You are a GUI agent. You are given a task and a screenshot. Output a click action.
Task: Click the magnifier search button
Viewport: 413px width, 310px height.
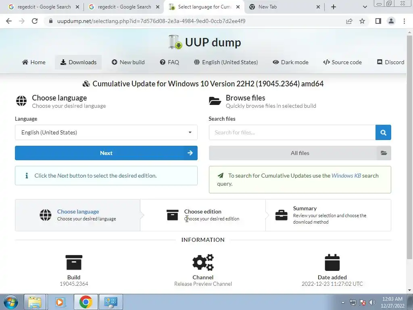point(383,132)
